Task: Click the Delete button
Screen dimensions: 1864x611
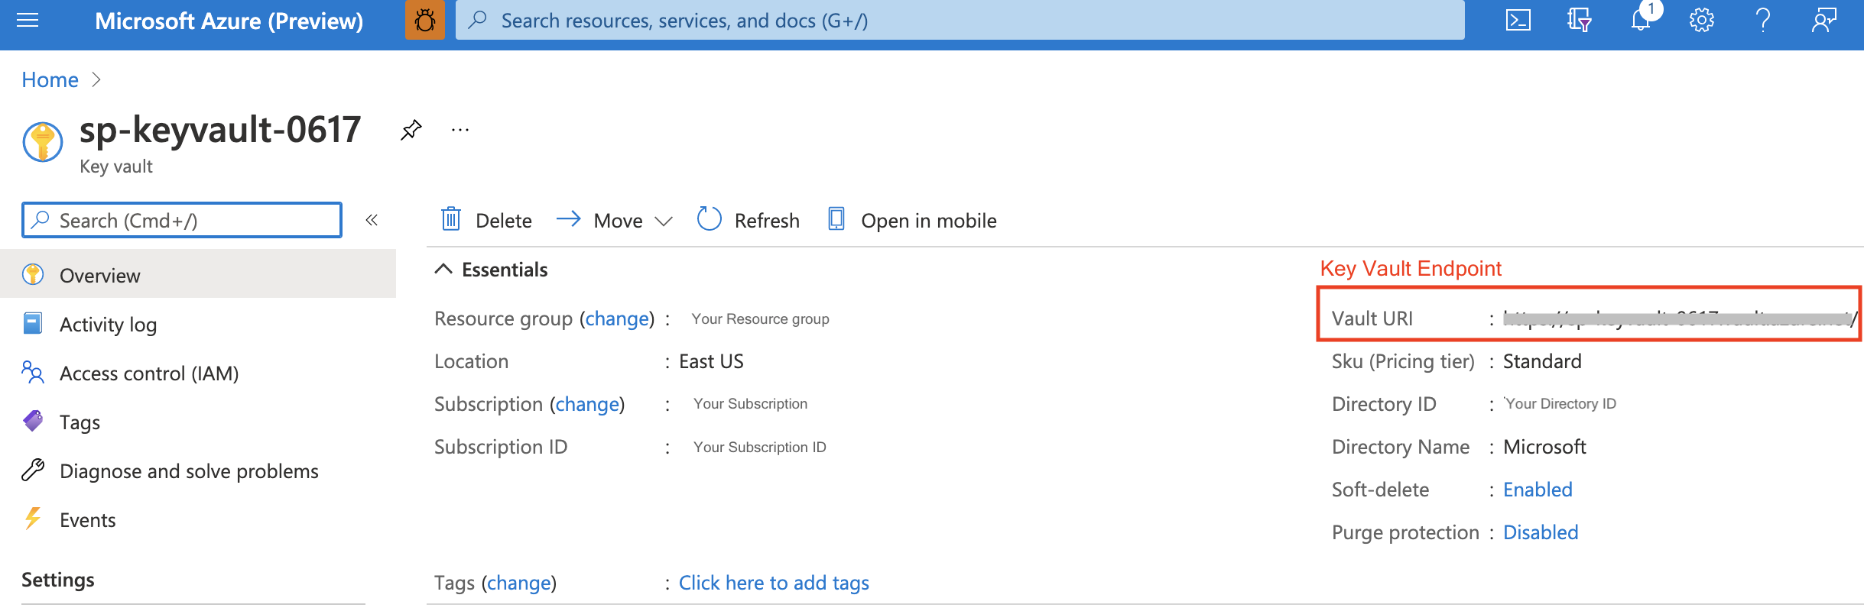Action: tap(486, 221)
